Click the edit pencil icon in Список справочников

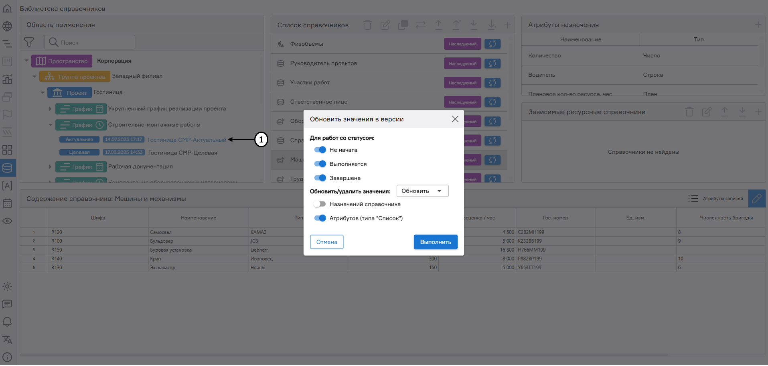(385, 25)
